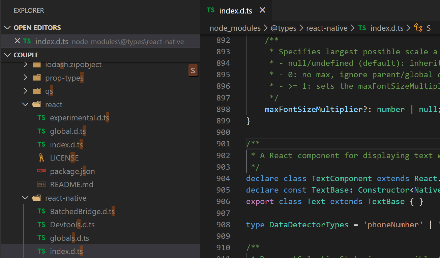Click the export keyword on line 906

pos(260,202)
